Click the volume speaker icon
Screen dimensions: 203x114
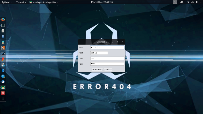click(x=193, y=2)
